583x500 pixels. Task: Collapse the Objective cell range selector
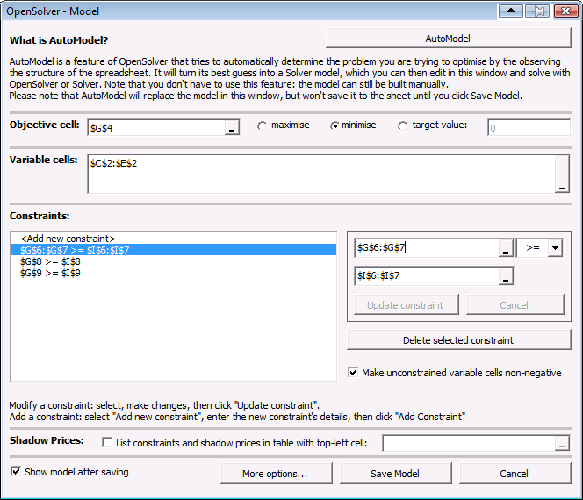coord(232,128)
